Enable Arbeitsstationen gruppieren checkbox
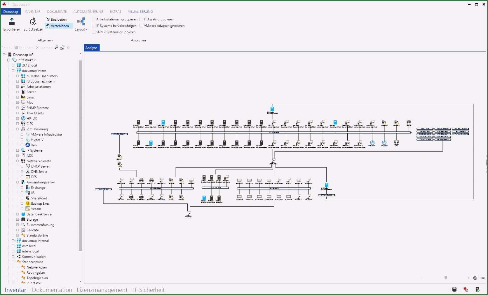The image size is (488, 295). coord(94,19)
